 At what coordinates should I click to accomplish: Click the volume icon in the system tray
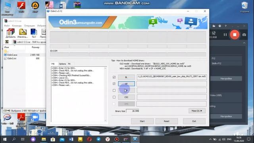pyautogui.click(x=224, y=139)
